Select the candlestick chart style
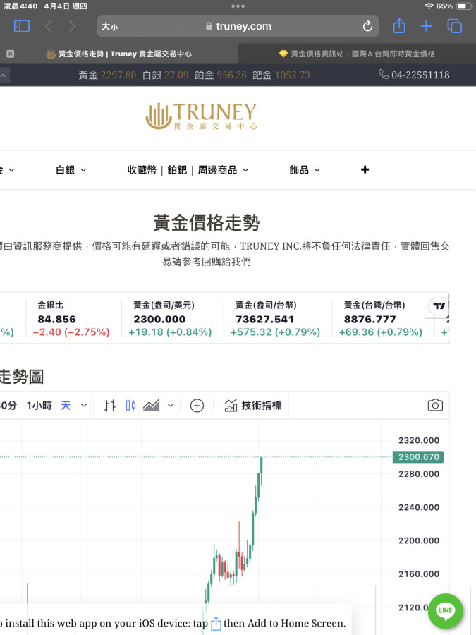Viewport: 476px width, 635px height. coord(130,405)
